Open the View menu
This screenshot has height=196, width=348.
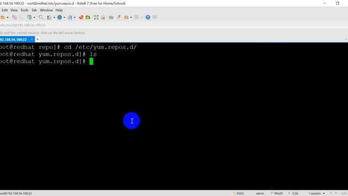[14, 10]
